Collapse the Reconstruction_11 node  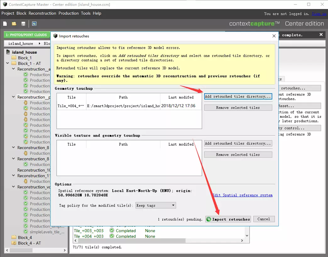[14, 175]
